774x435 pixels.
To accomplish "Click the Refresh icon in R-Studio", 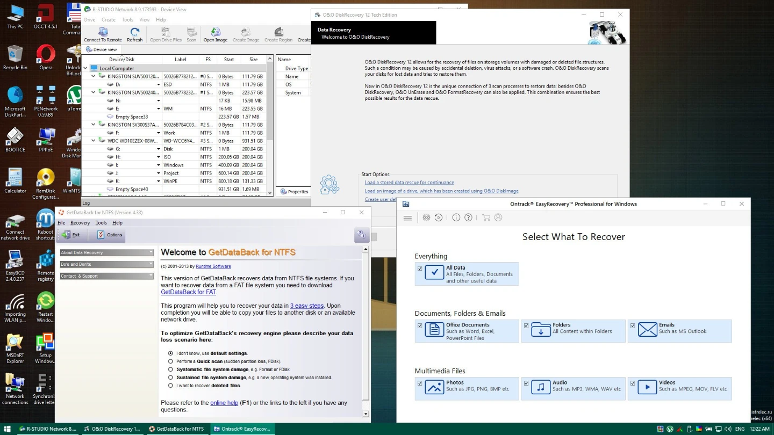I will [x=134, y=34].
